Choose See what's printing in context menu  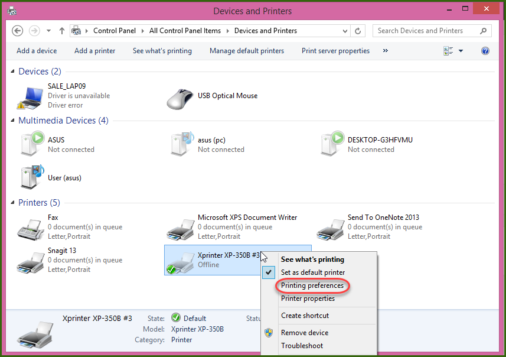click(312, 259)
